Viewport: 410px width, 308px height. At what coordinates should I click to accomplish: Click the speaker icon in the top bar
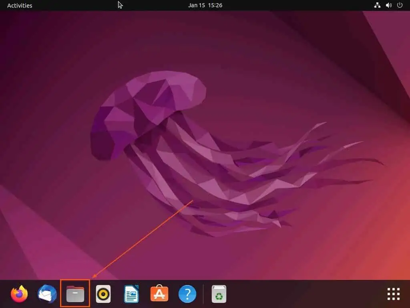388,5
